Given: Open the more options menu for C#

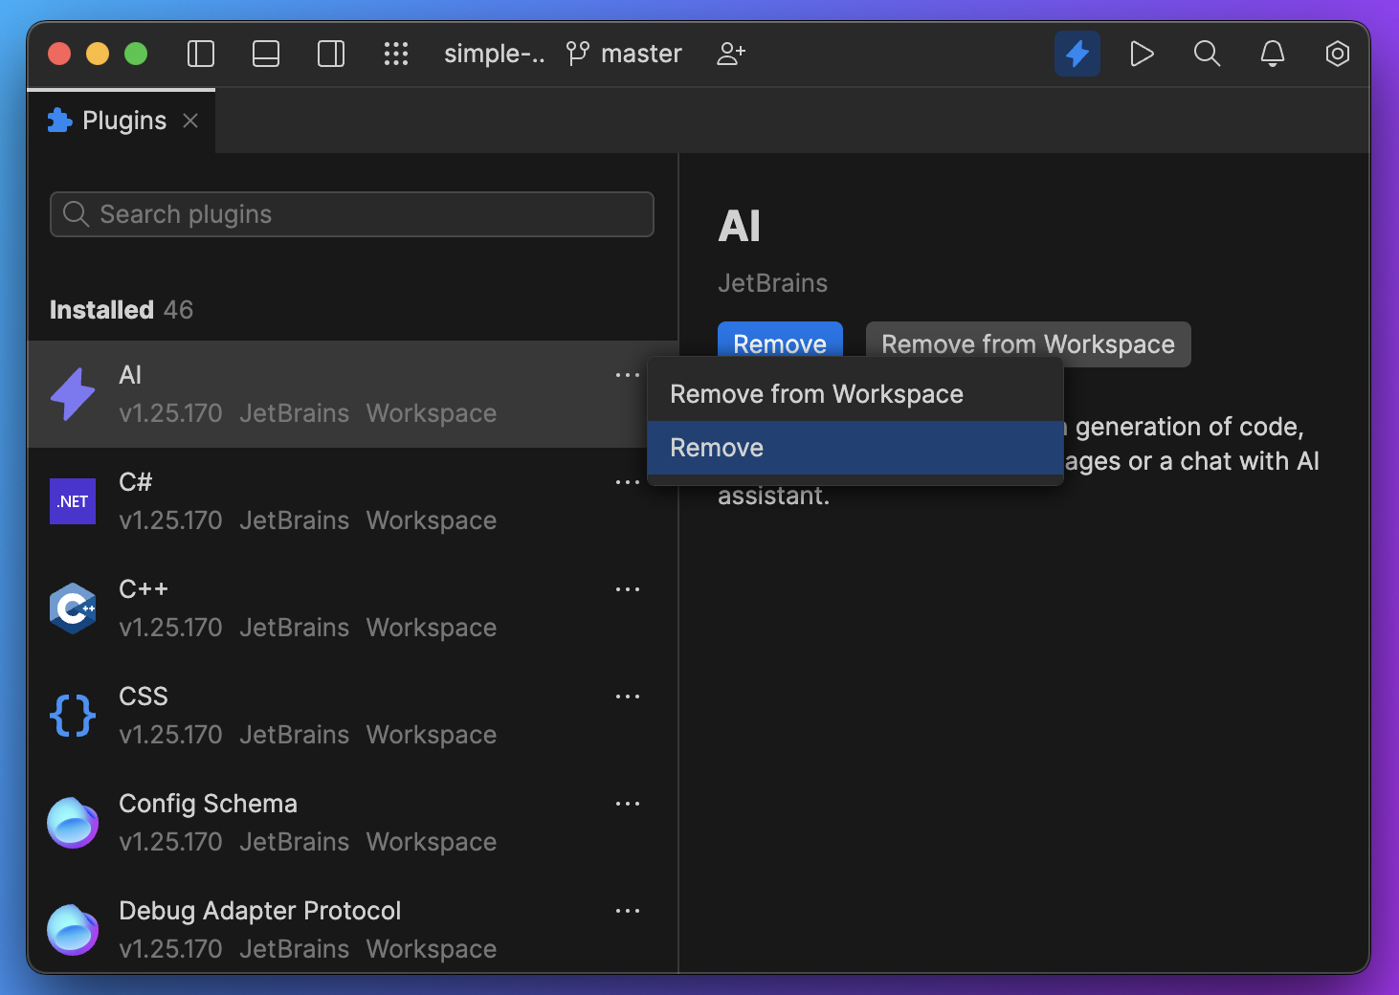Looking at the screenshot, I should [x=628, y=482].
